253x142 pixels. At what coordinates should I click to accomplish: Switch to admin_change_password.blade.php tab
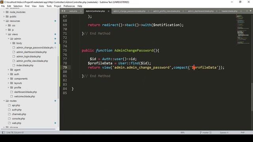[129, 11]
